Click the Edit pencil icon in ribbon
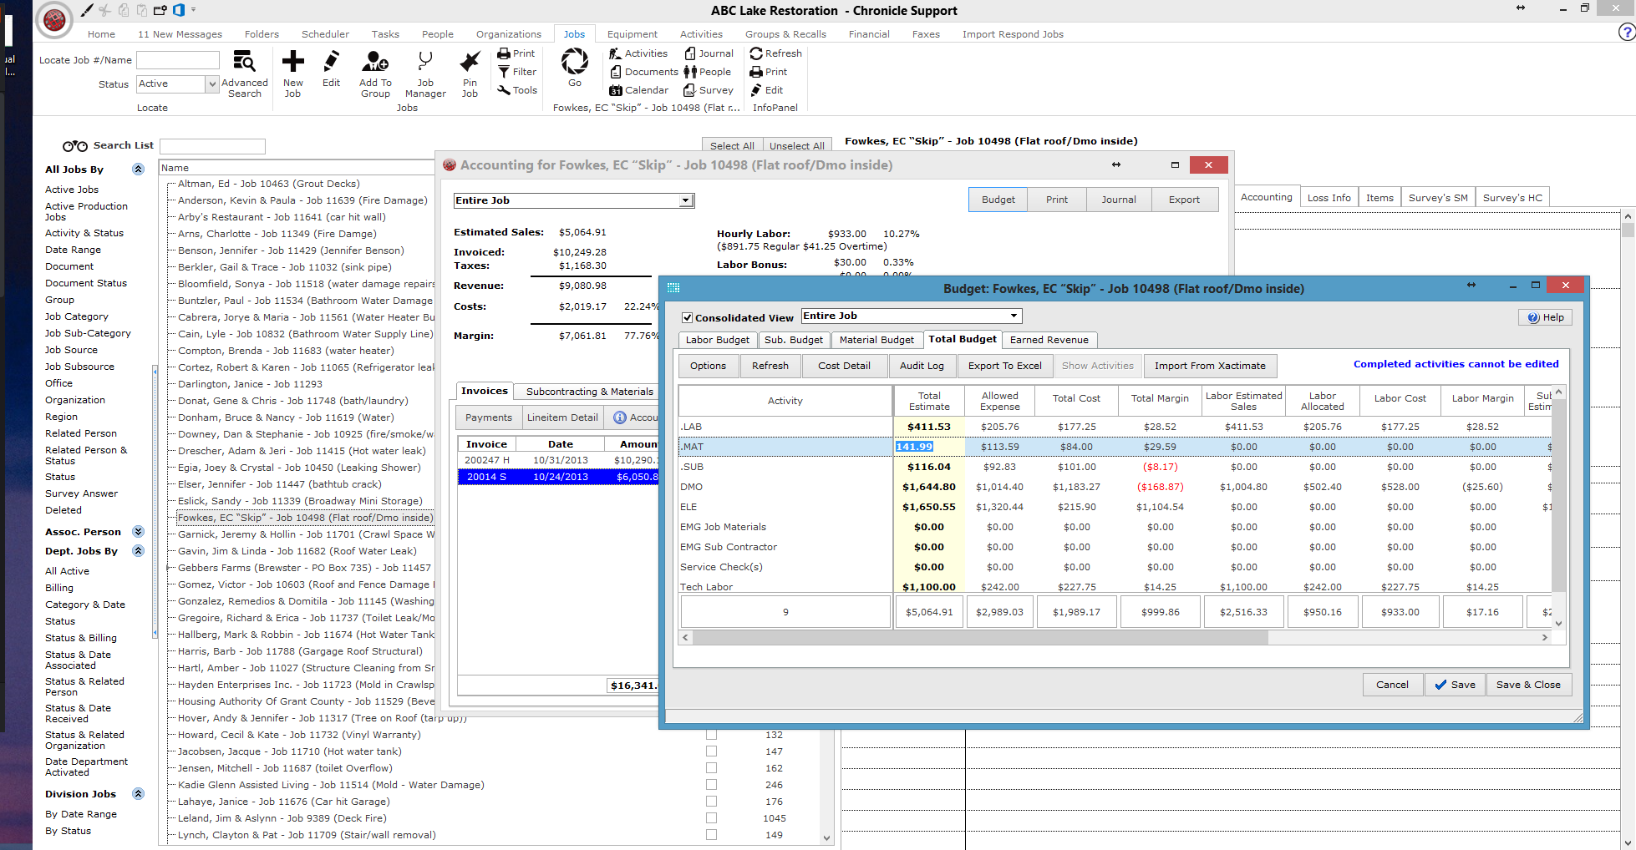The height and width of the screenshot is (850, 1636). pyautogui.click(x=331, y=63)
